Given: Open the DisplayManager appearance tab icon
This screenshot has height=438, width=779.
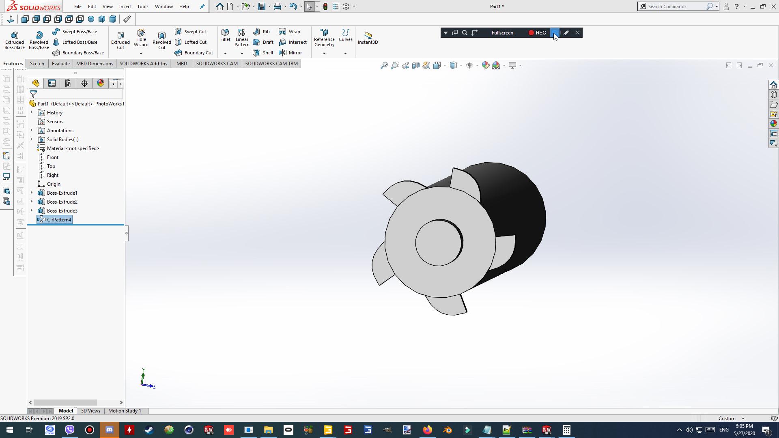Looking at the screenshot, I should coord(101,83).
